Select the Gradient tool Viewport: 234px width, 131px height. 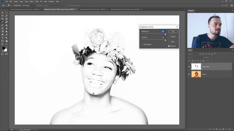click(3, 32)
